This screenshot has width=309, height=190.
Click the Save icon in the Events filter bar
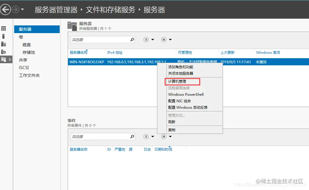pyautogui.click(x=164, y=136)
